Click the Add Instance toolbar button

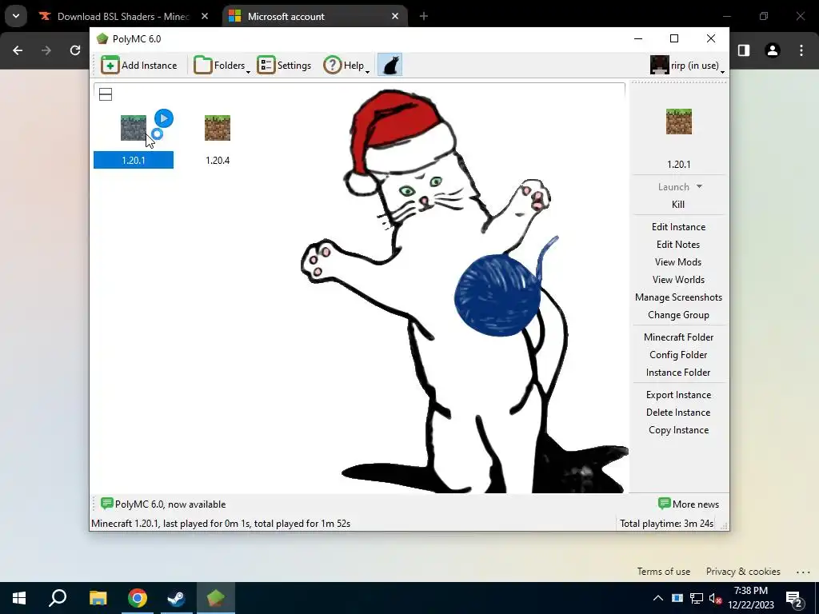pyautogui.click(x=139, y=66)
